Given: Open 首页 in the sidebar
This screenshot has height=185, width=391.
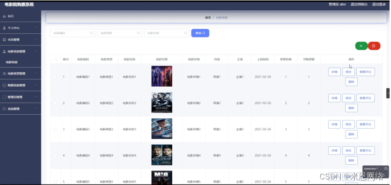Looking at the screenshot, I should (21, 16).
